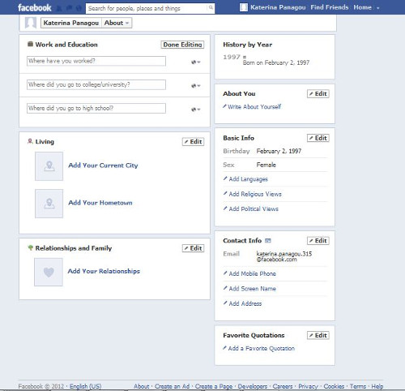Go to Home in top bar

(363, 7)
